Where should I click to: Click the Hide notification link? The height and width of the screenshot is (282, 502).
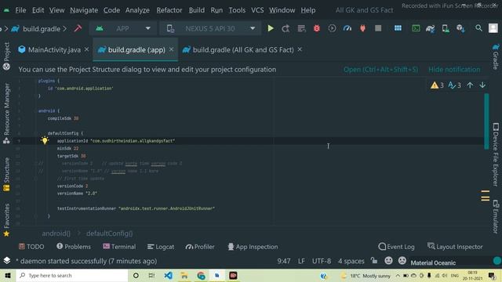click(x=454, y=70)
